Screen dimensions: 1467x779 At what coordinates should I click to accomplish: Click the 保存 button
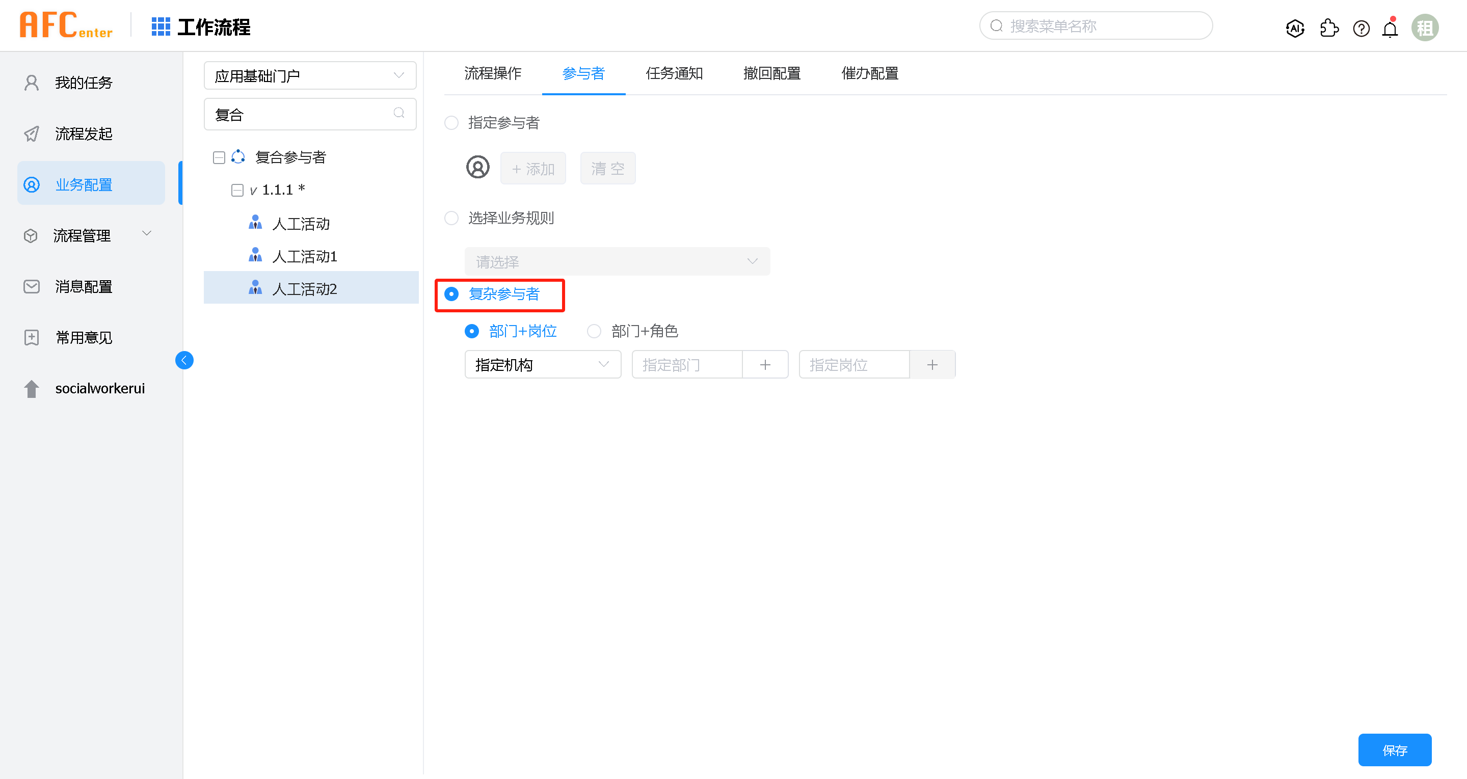click(1394, 750)
